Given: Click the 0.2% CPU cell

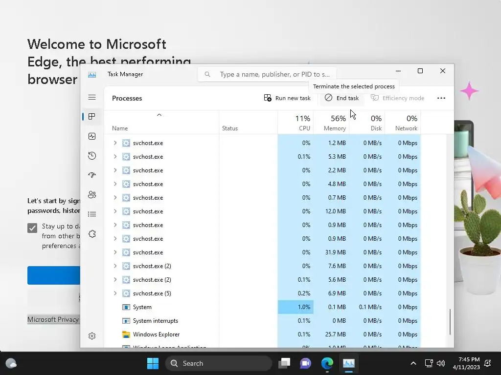Looking at the screenshot, I should coord(304,293).
